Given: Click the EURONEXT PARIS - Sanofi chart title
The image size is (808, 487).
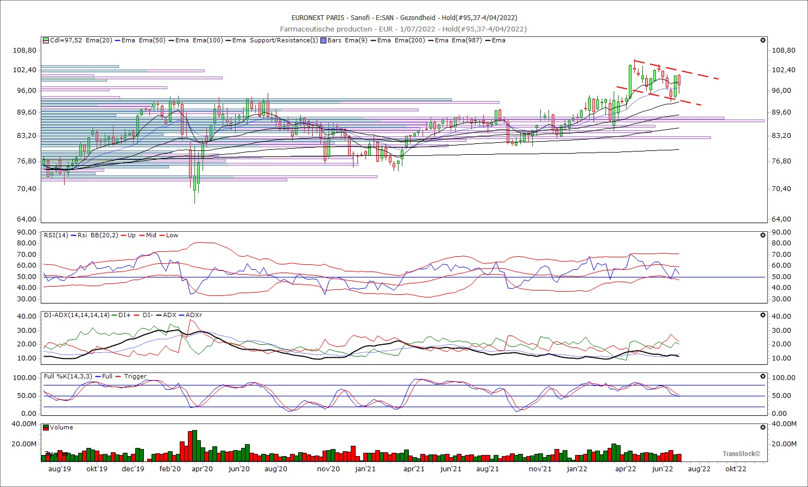Looking at the screenshot, I should [404, 18].
